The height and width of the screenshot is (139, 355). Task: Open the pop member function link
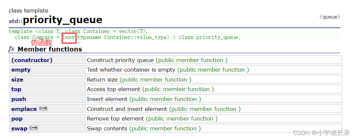[17, 119]
